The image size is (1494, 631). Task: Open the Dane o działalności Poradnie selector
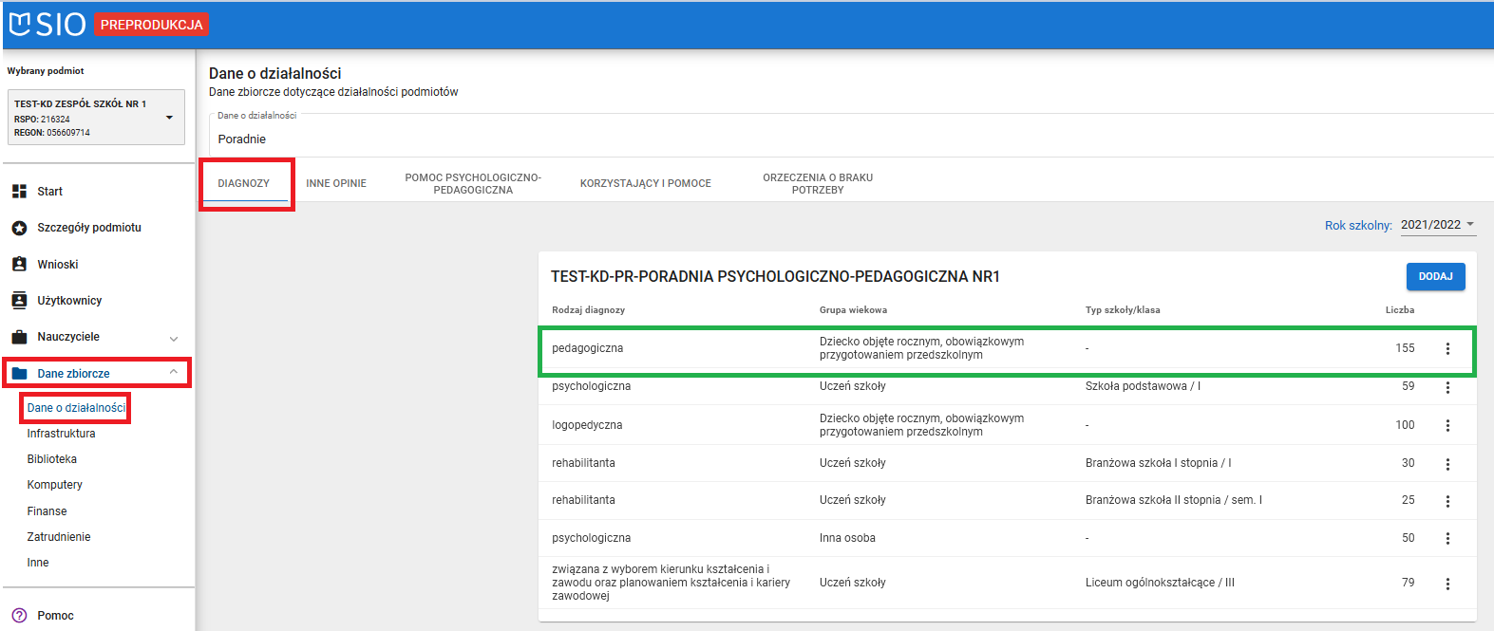850,136
